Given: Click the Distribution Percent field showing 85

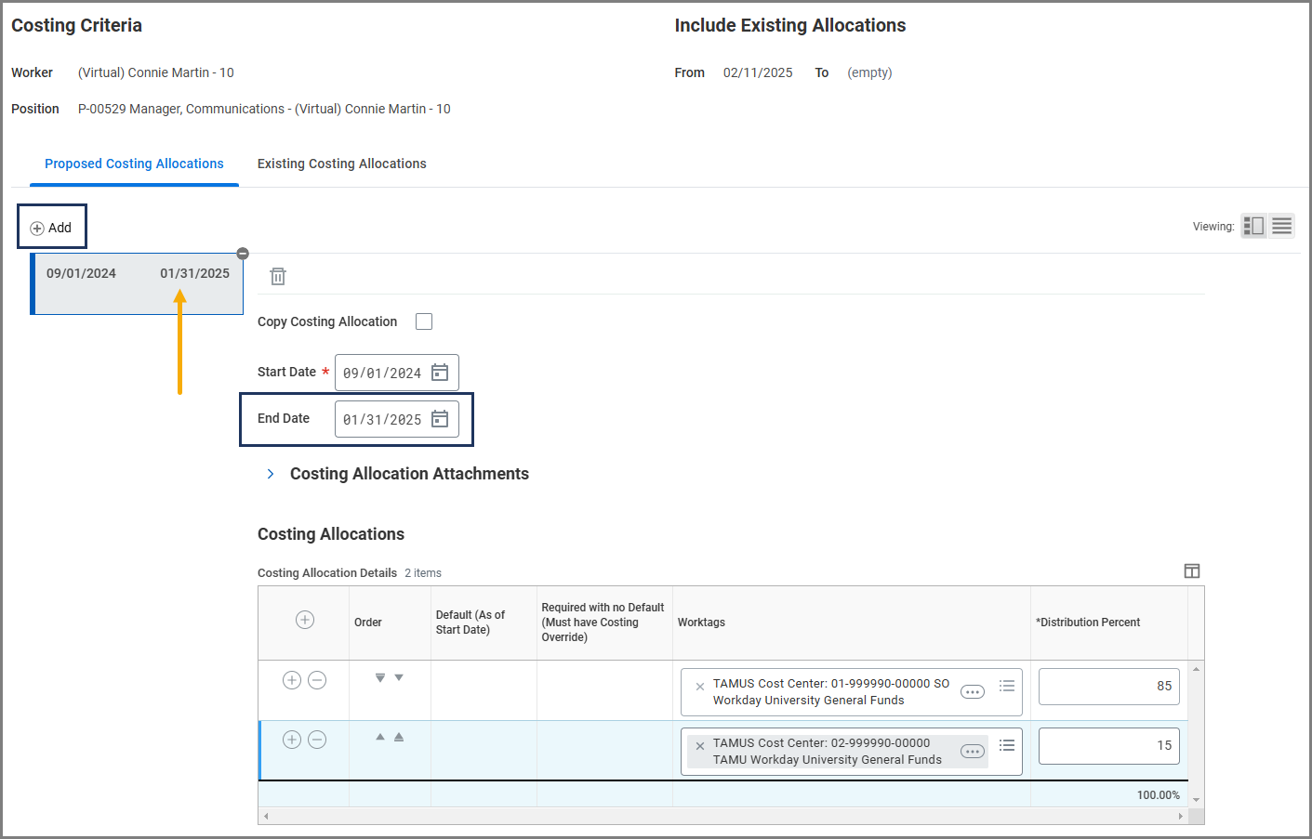Looking at the screenshot, I should point(1107,687).
